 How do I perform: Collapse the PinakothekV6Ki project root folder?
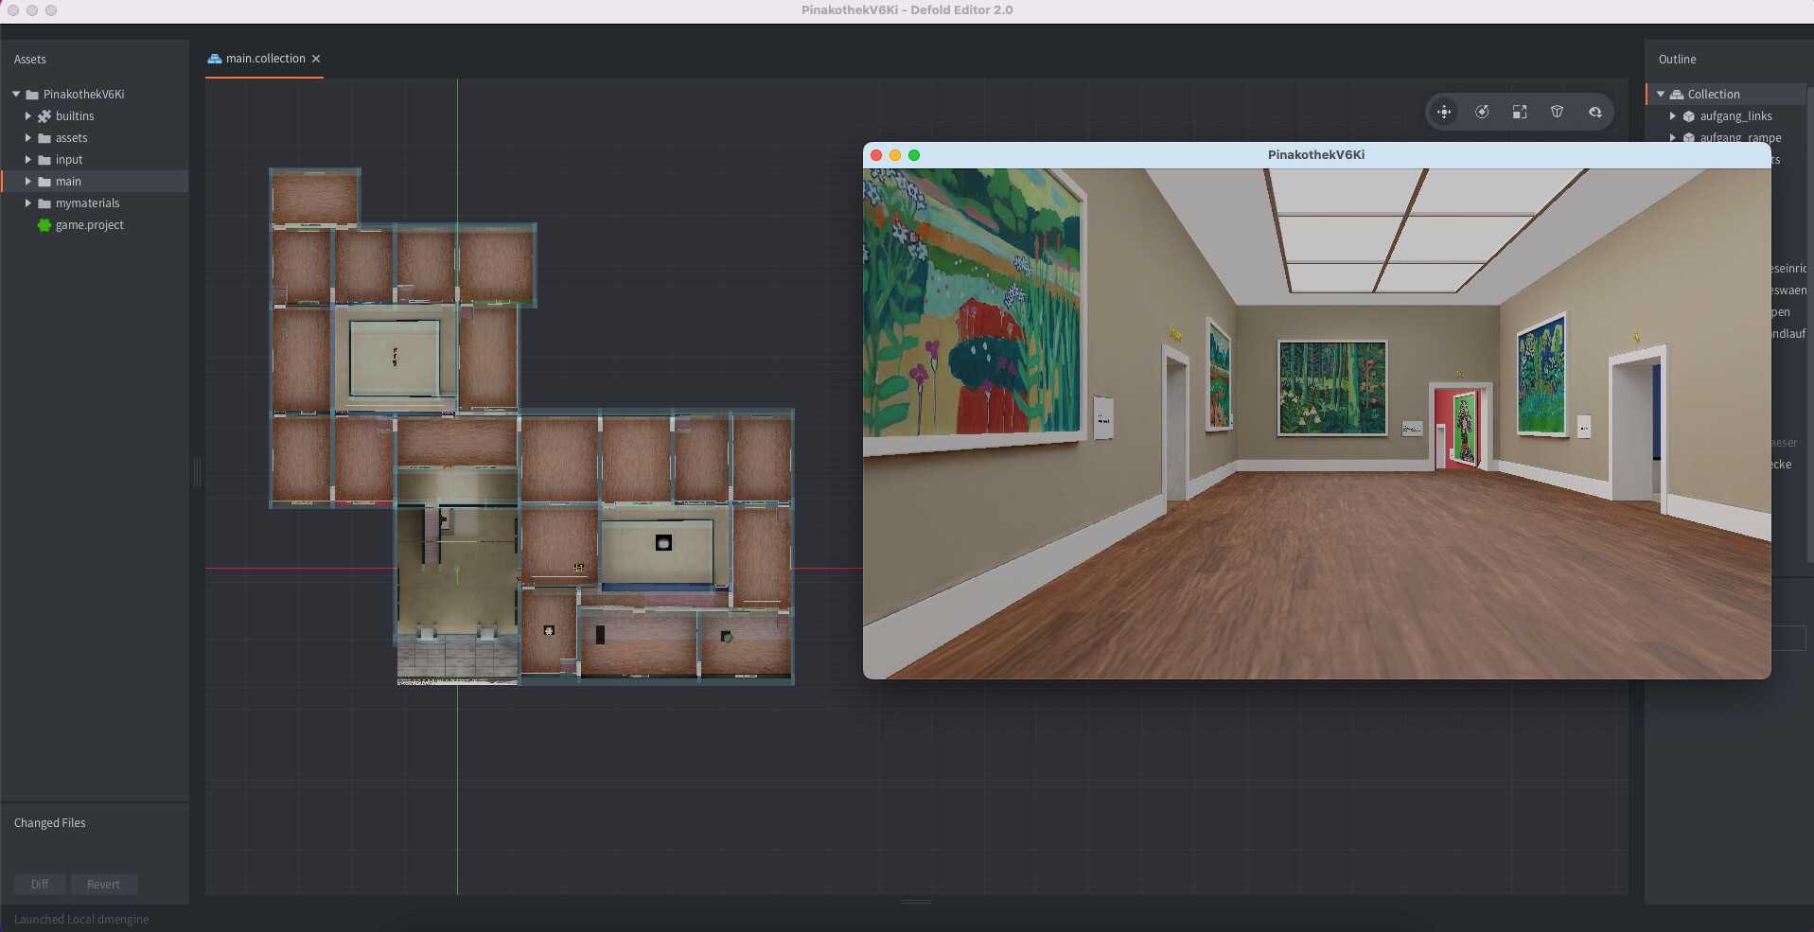(14, 94)
